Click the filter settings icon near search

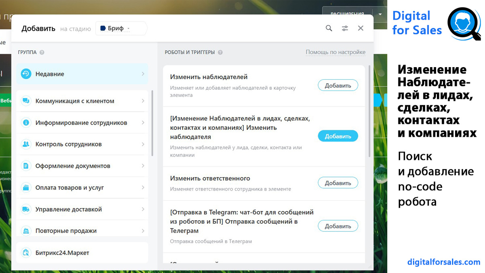pyautogui.click(x=345, y=28)
